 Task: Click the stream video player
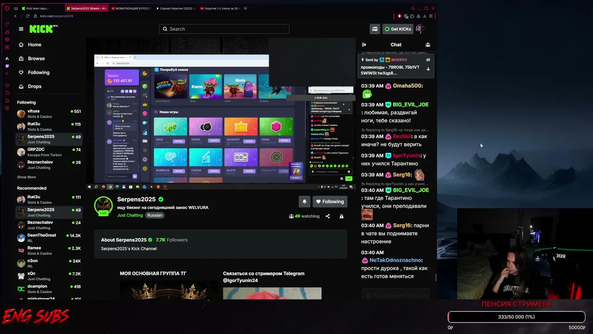[221, 114]
